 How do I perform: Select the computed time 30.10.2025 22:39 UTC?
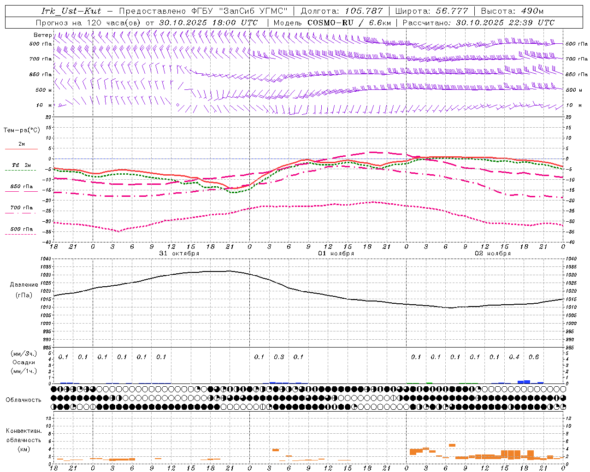505,23
